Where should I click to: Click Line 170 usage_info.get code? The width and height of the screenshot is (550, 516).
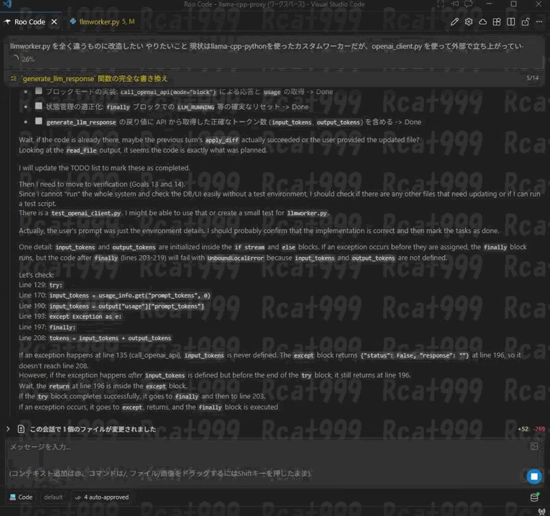(x=129, y=295)
